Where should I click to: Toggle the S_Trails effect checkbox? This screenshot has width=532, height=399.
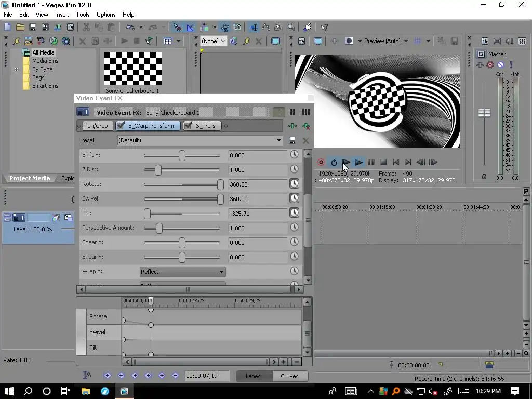188,126
